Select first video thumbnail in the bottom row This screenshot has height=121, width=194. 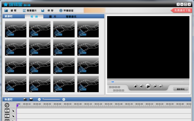16,84
